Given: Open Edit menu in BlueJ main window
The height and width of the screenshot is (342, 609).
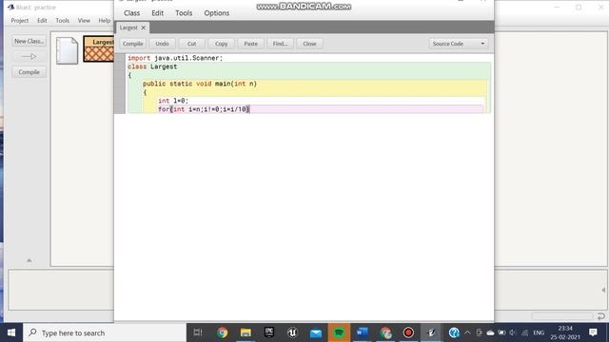Looking at the screenshot, I should coord(42,21).
